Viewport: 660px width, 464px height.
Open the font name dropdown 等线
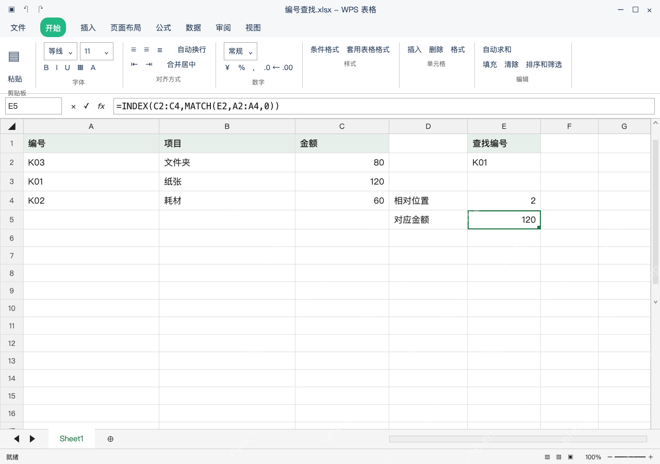pyautogui.click(x=61, y=51)
